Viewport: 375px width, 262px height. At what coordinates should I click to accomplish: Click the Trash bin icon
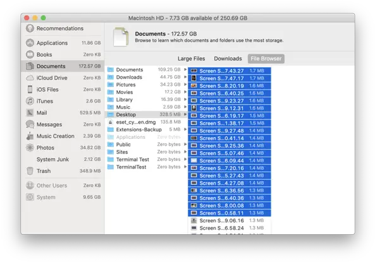click(x=30, y=171)
